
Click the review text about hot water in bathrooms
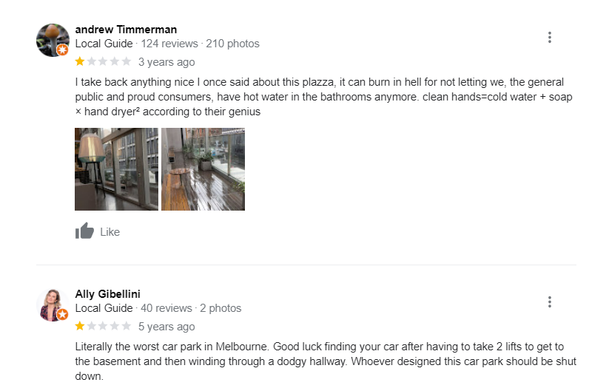323,97
